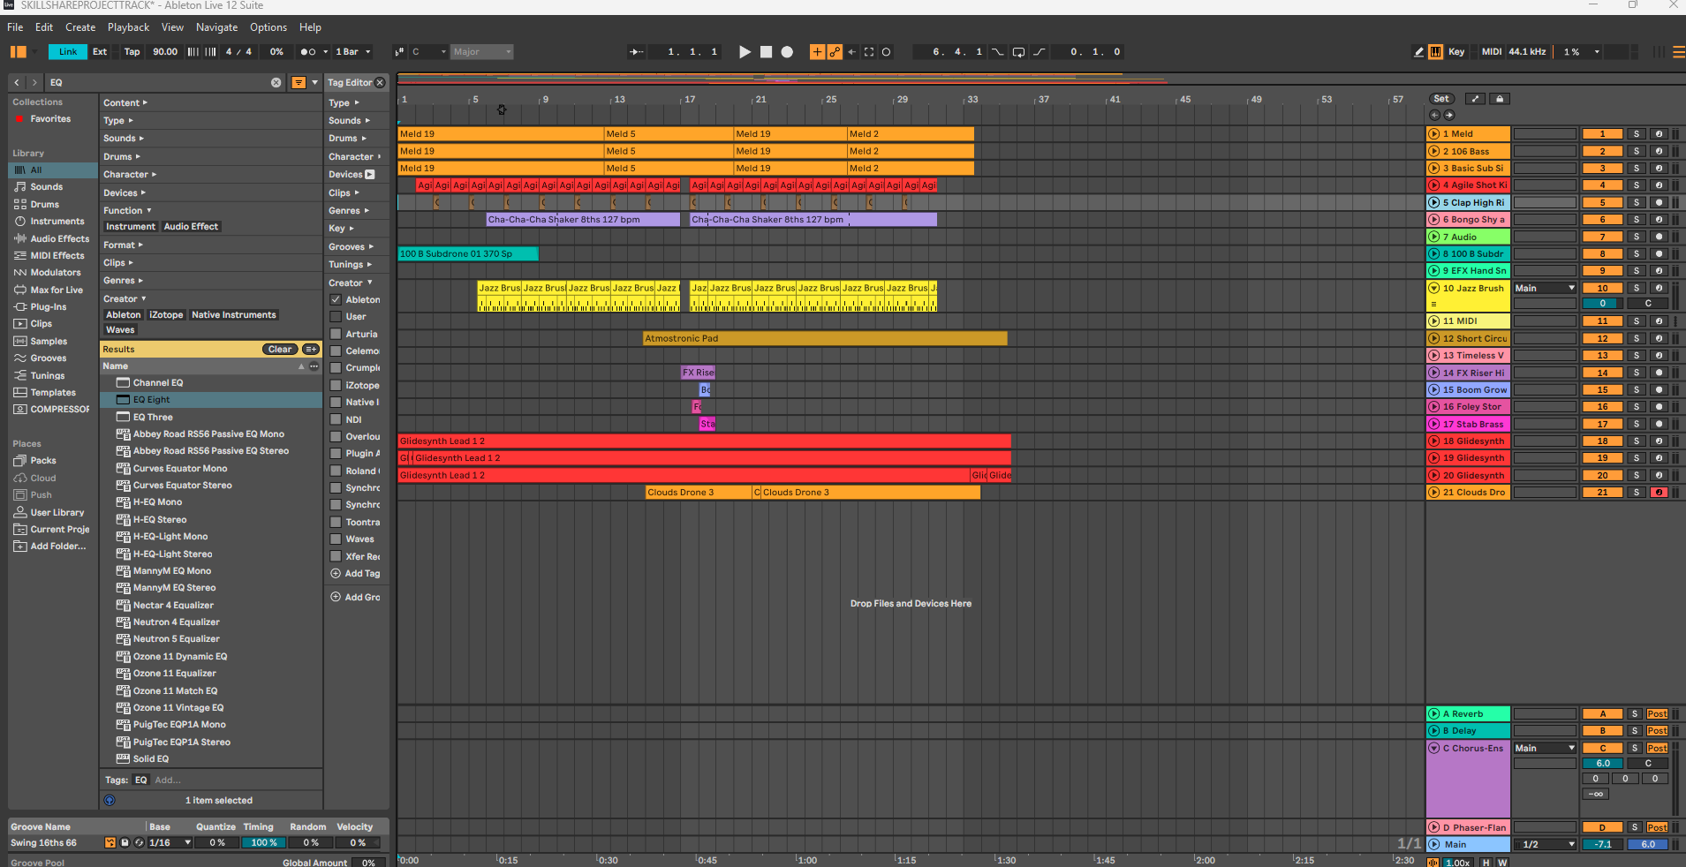Open the Grooves library category
Image resolution: width=1686 pixels, height=867 pixels.
point(49,358)
